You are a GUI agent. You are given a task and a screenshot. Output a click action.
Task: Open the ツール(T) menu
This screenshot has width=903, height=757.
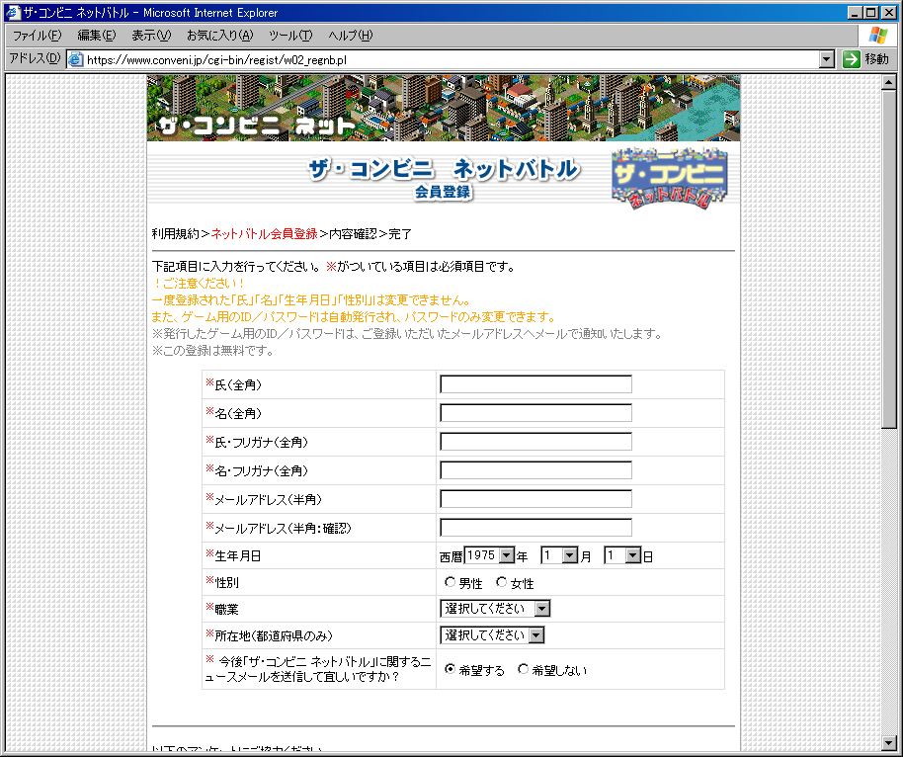[290, 36]
